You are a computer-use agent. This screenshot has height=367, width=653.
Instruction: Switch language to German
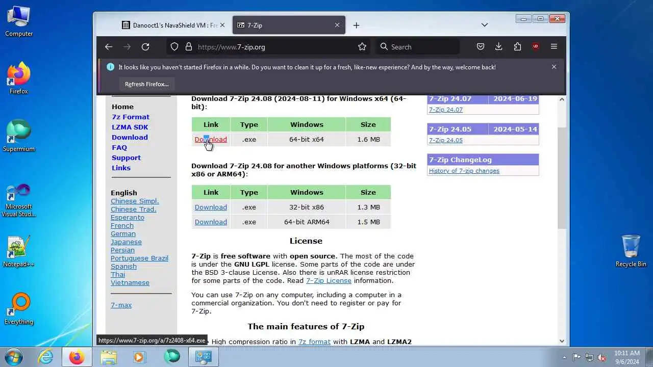pos(123,233)
